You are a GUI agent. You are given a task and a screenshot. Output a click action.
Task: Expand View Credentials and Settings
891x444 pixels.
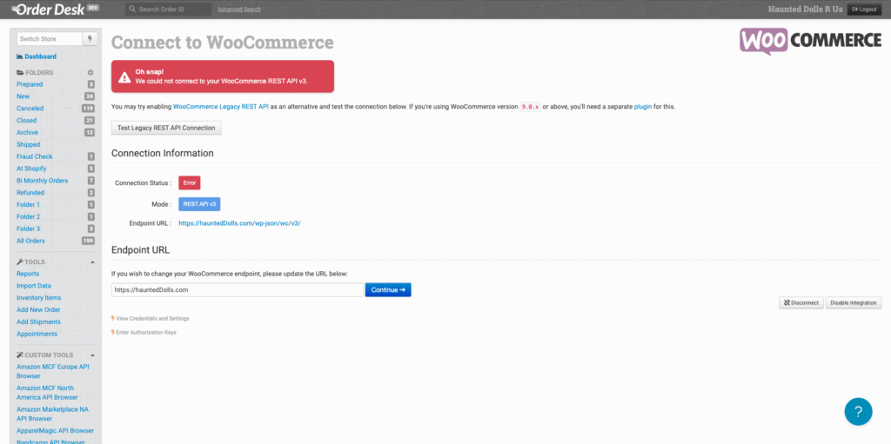point(152,319)
